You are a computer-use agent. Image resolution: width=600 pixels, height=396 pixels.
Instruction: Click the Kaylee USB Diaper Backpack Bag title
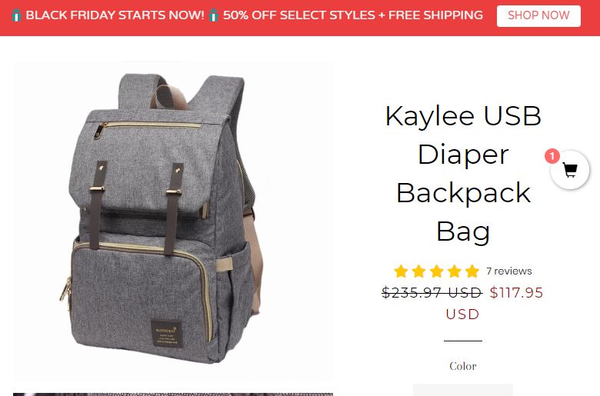click(463, 173)
